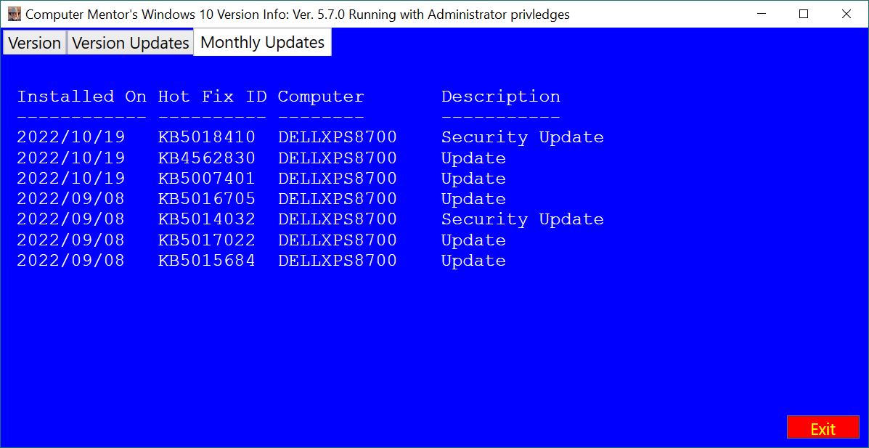This screenshot has height=448, width=869.
Task: Open the Version Updates tab
Action: point(131,43)
